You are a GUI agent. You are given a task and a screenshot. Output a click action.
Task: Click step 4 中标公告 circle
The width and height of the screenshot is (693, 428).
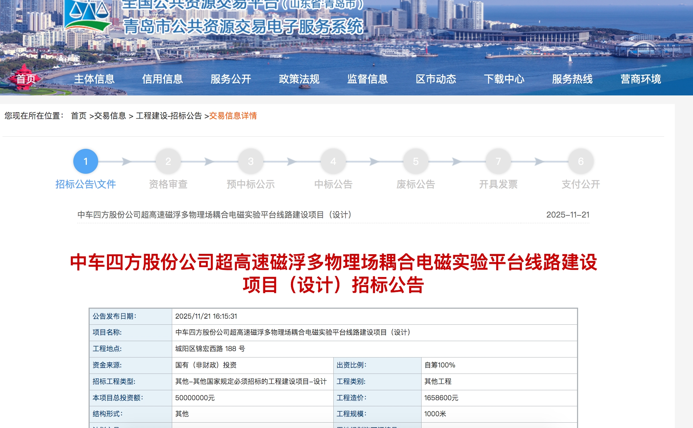pos(333,161)
